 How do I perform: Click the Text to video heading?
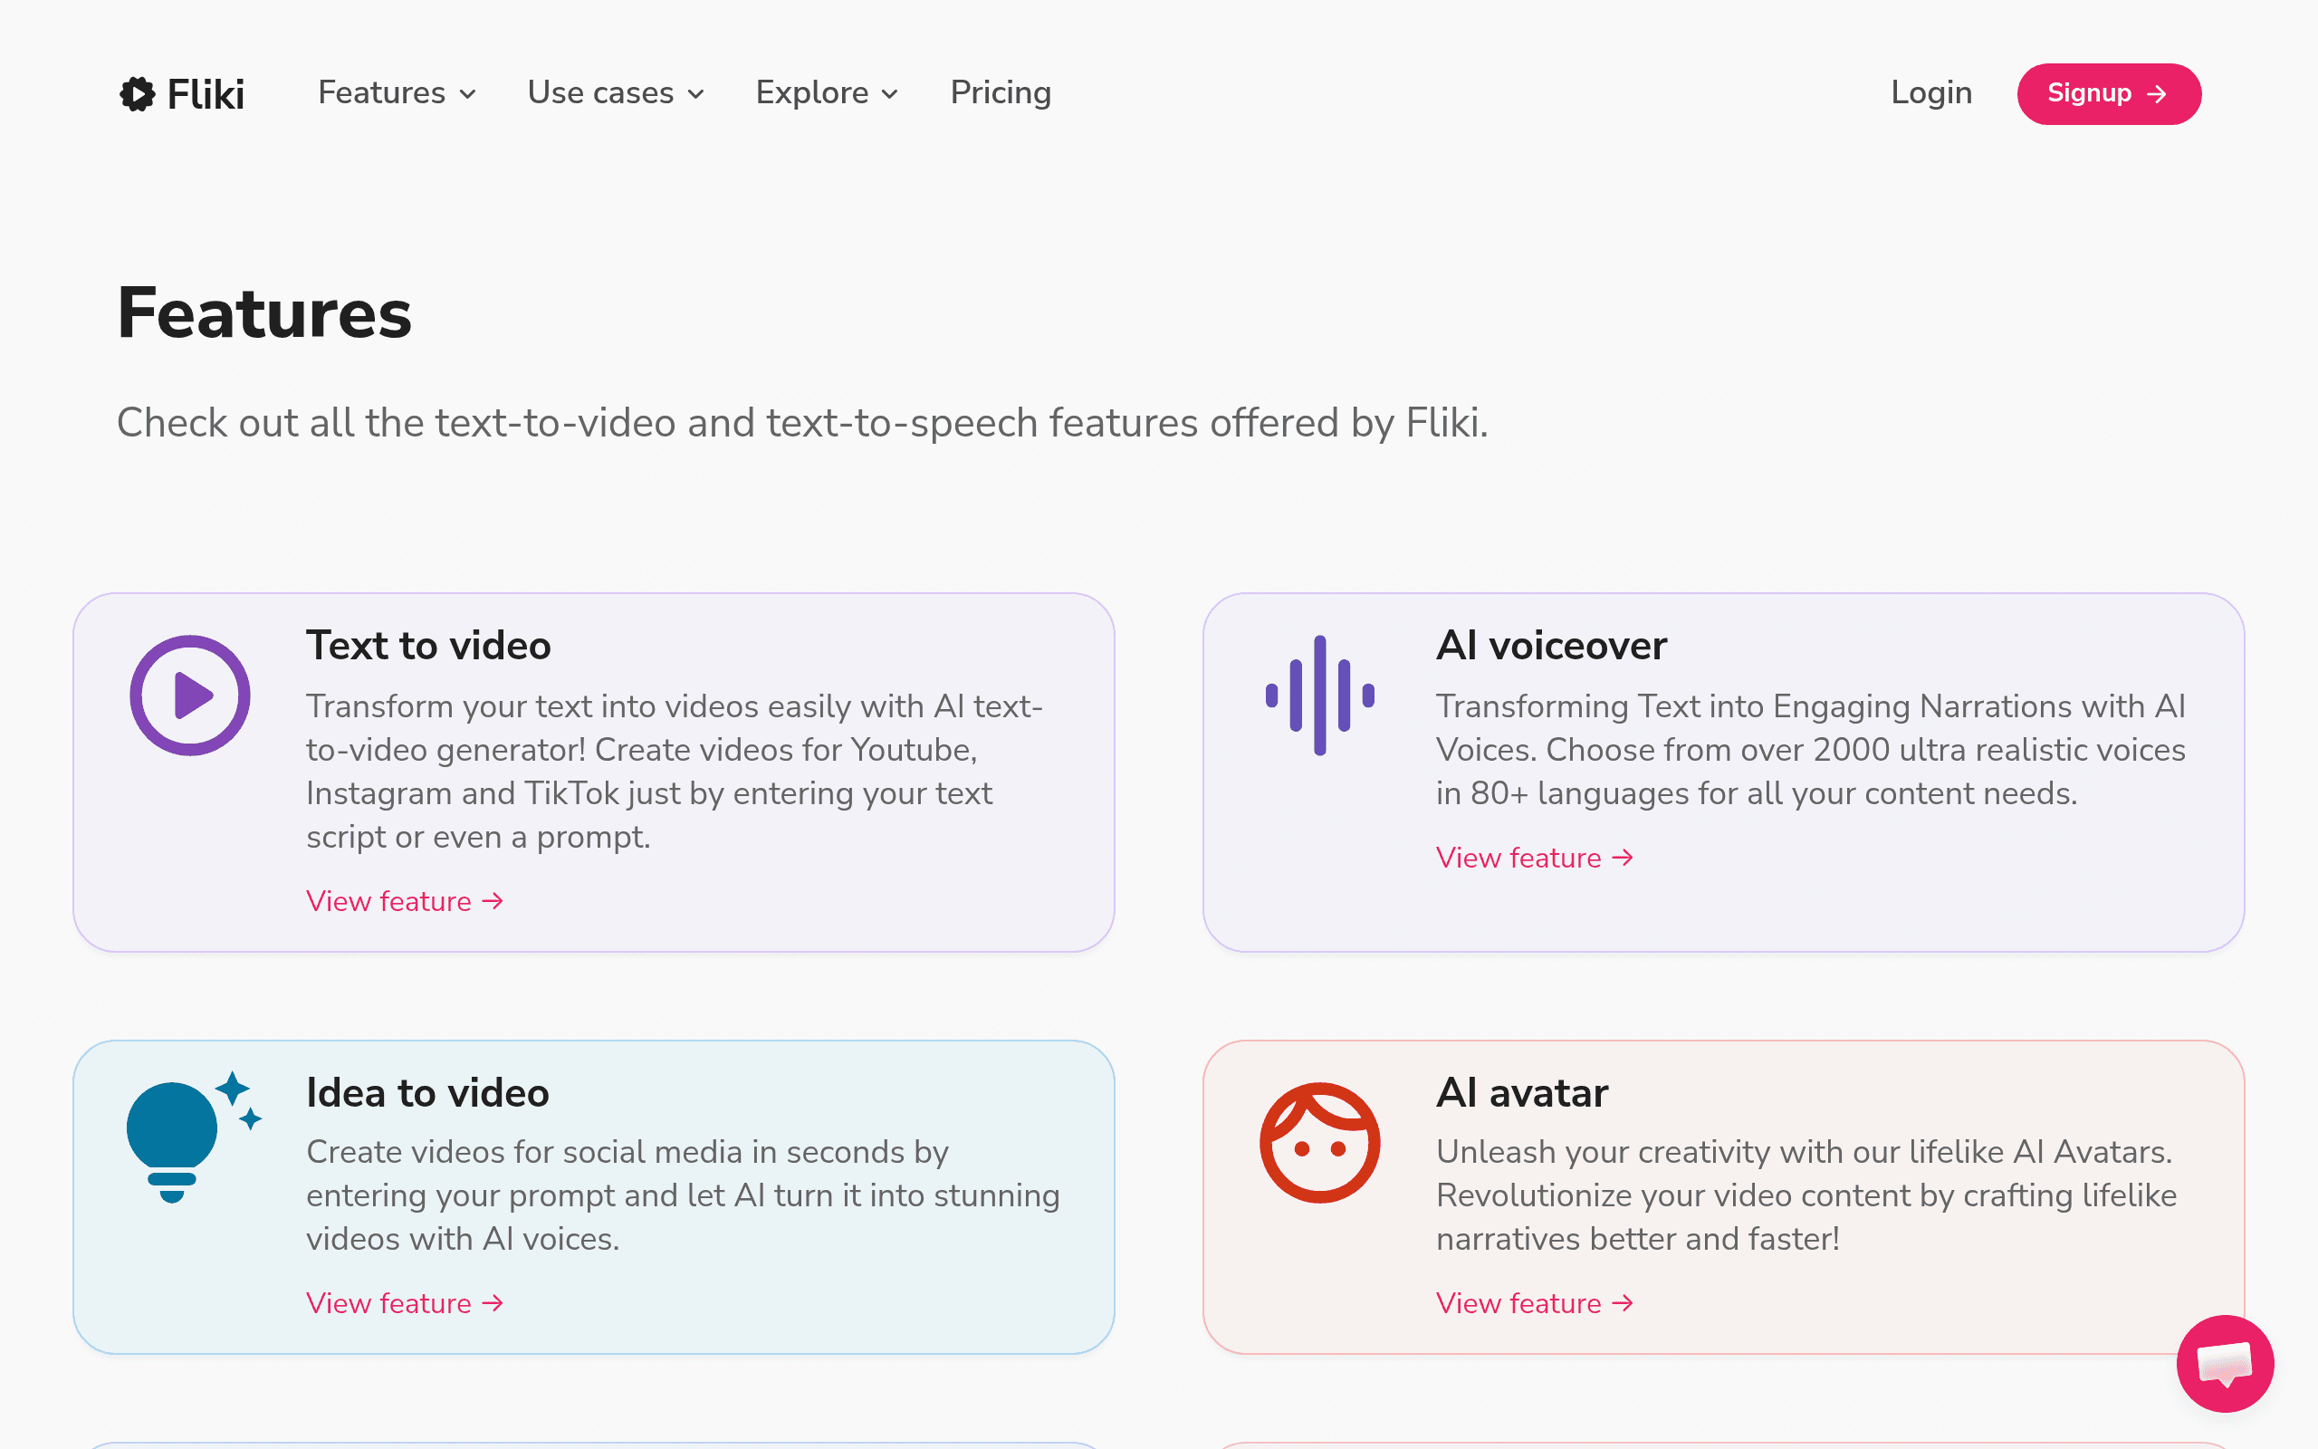click(x=428, y=645)
